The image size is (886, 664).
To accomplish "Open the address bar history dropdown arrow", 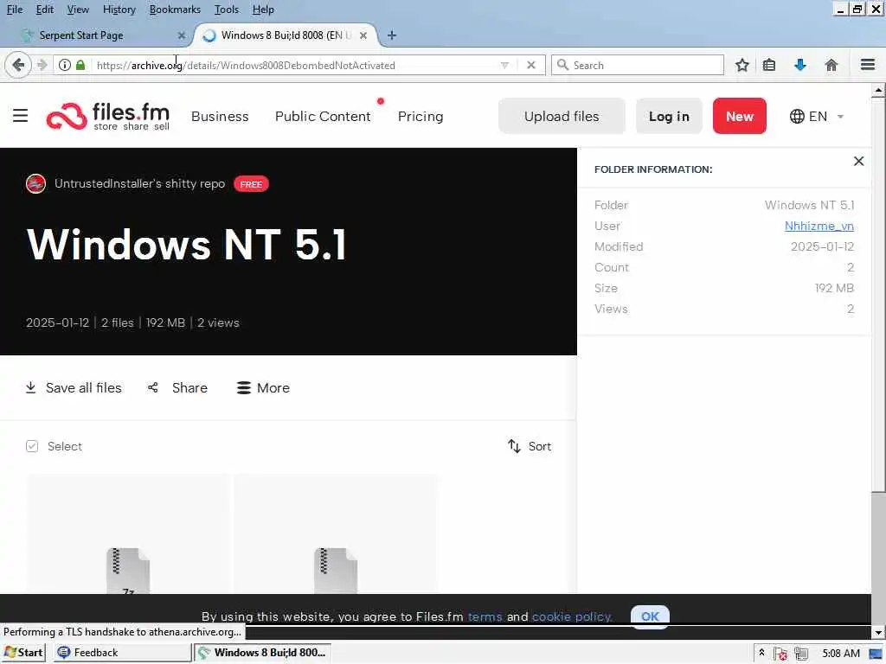I will [504, 66].
